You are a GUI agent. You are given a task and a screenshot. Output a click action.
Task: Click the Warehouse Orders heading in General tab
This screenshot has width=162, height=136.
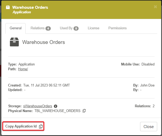(43, 42)
